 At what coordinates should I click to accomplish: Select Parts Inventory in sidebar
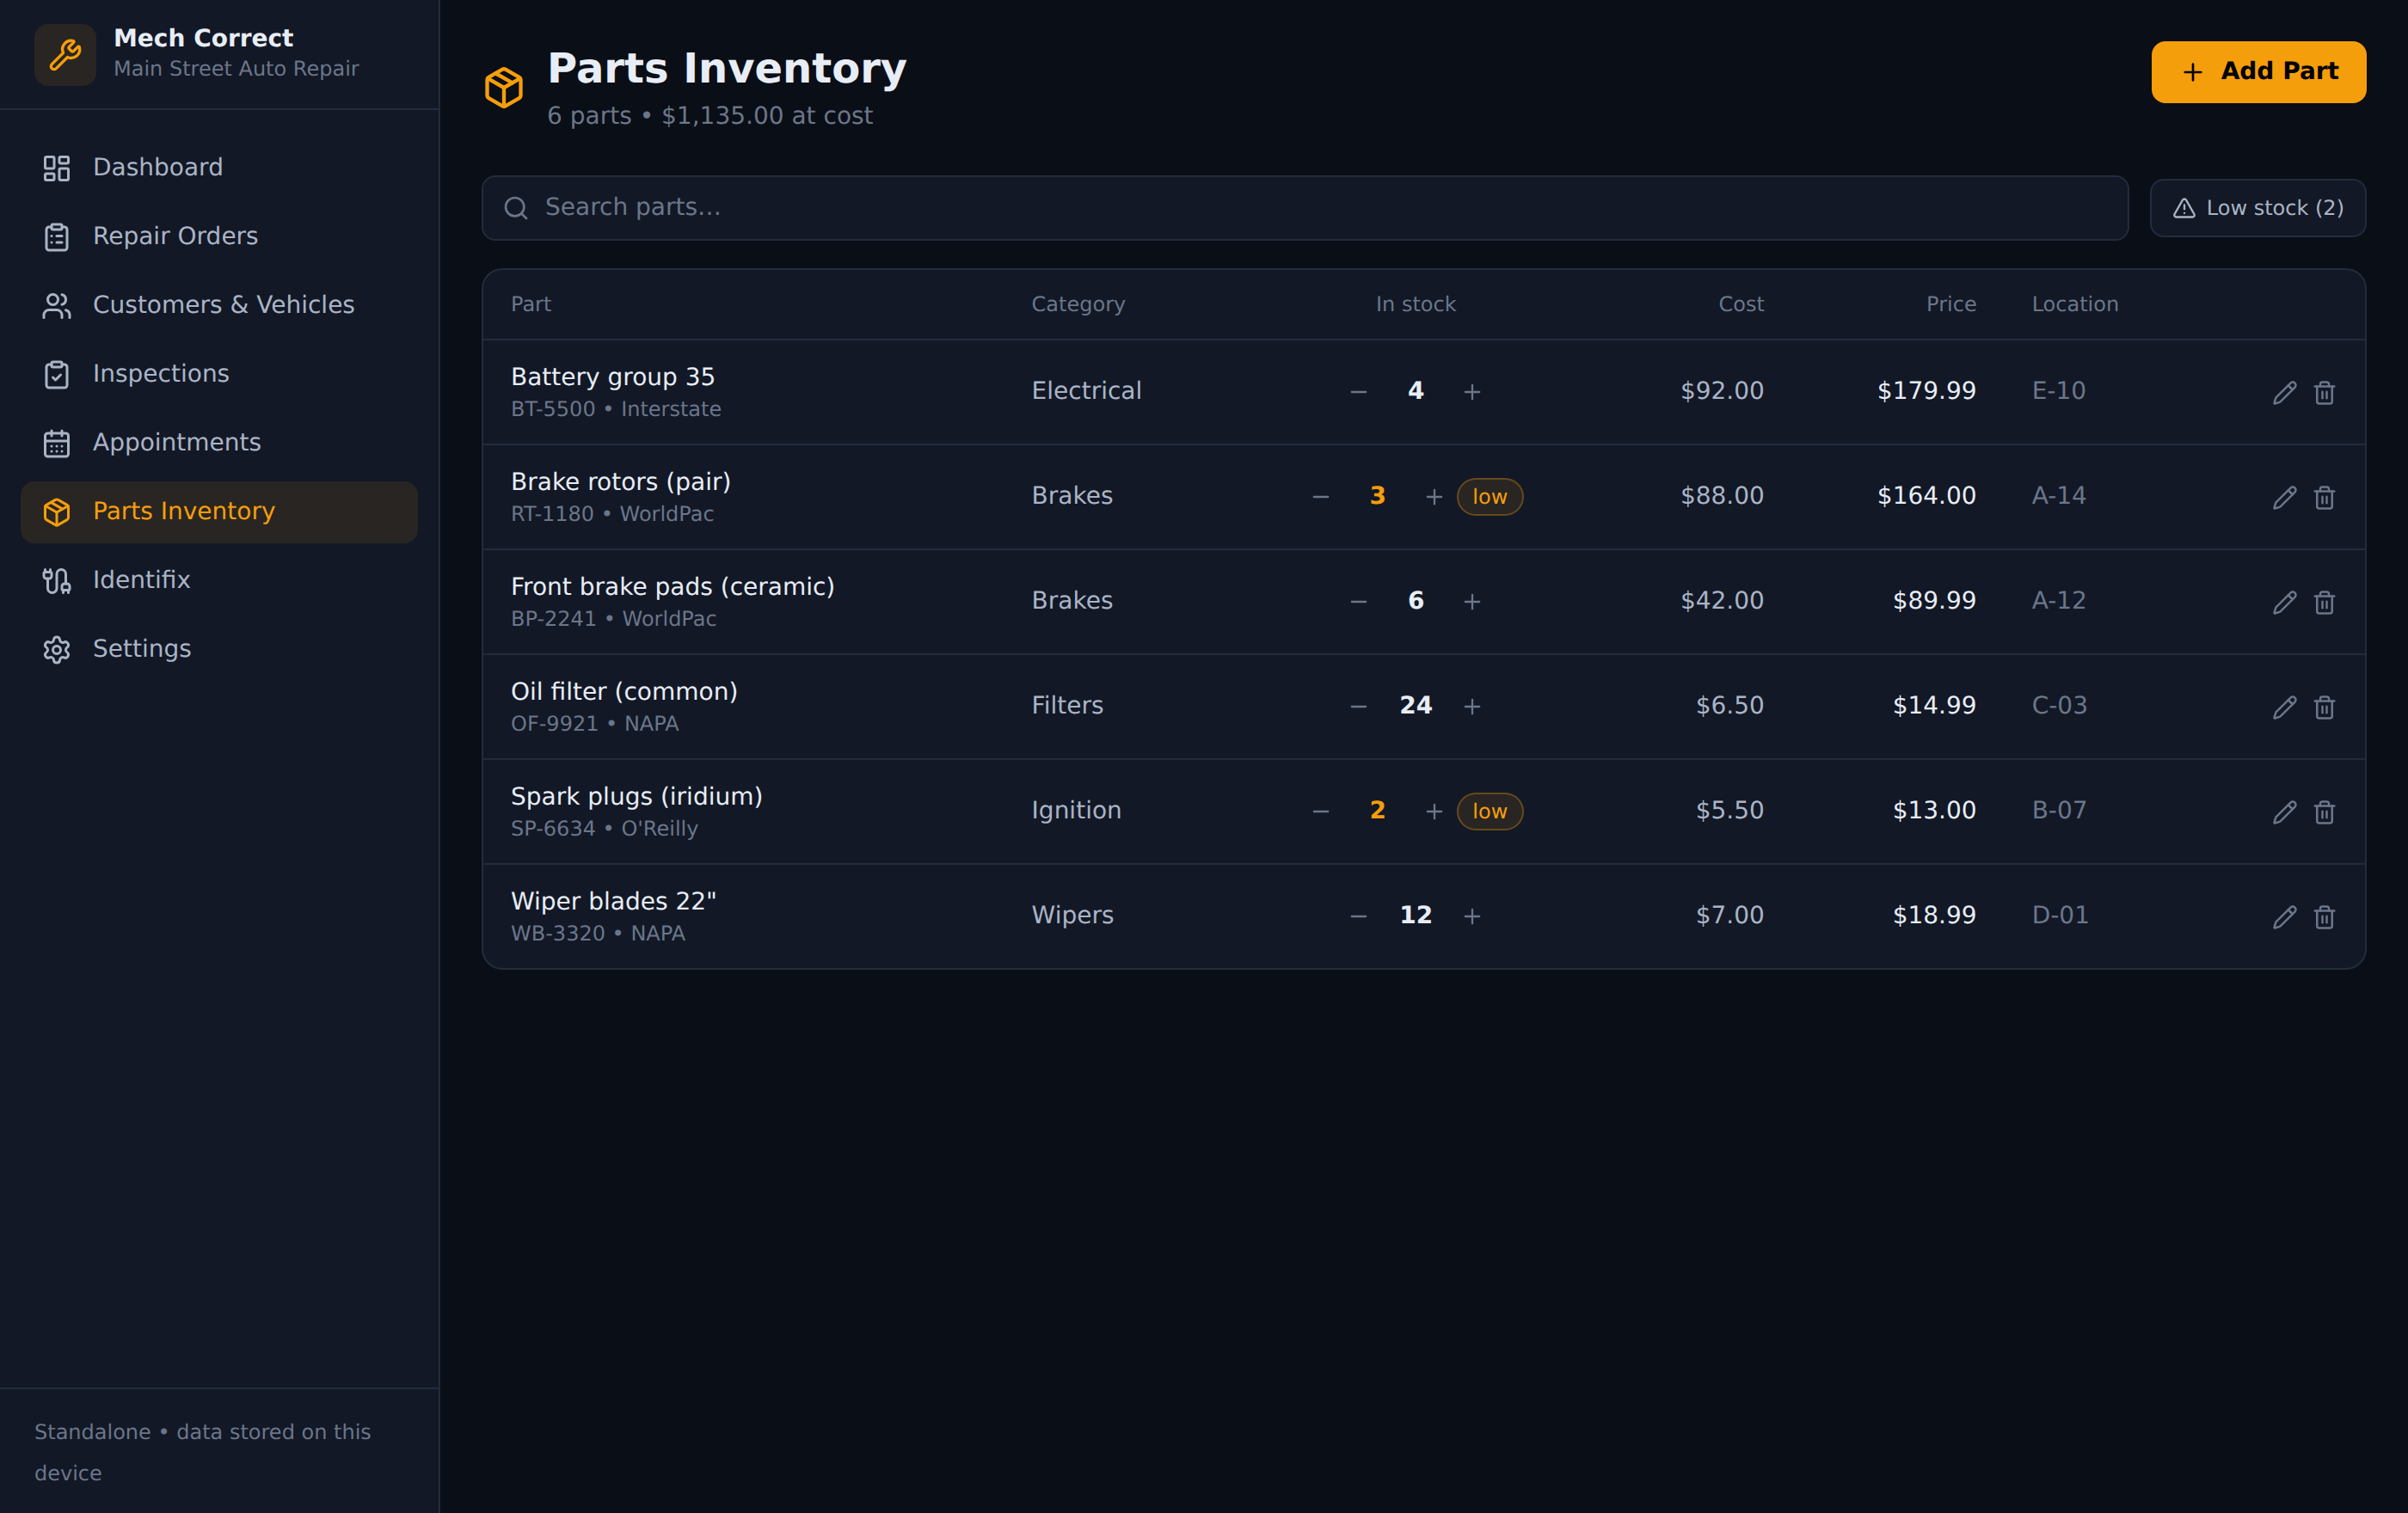219,511
